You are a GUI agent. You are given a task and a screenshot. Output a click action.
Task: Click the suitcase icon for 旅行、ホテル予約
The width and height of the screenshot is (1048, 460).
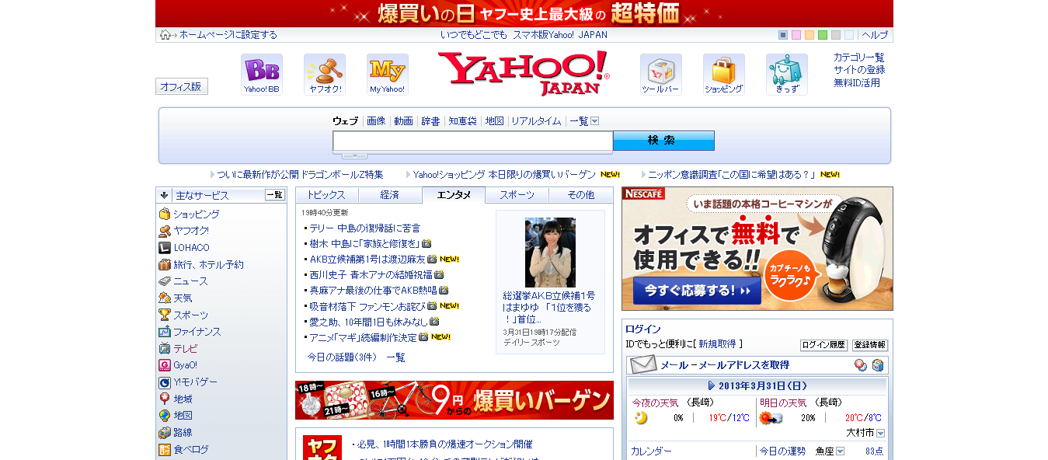(165, 264)
